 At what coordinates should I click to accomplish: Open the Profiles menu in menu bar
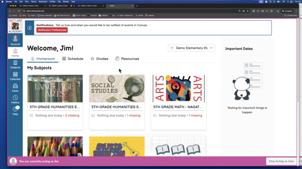tap(52, 2)
